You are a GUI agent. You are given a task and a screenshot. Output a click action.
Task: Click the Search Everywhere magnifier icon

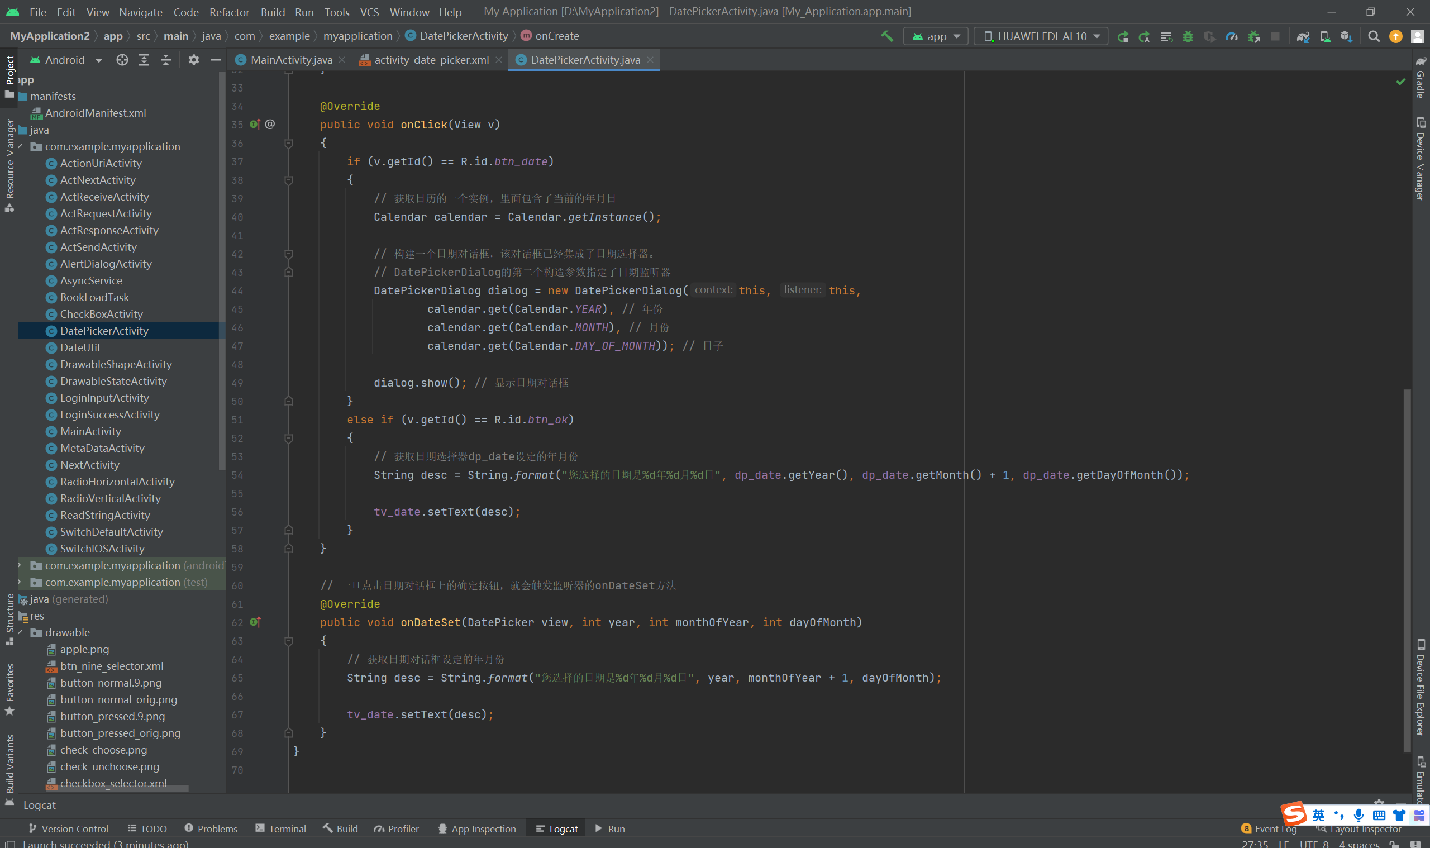(1374, 36)
